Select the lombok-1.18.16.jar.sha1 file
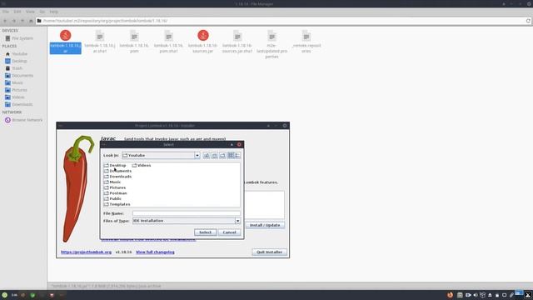533x300 pixels. 100,42
